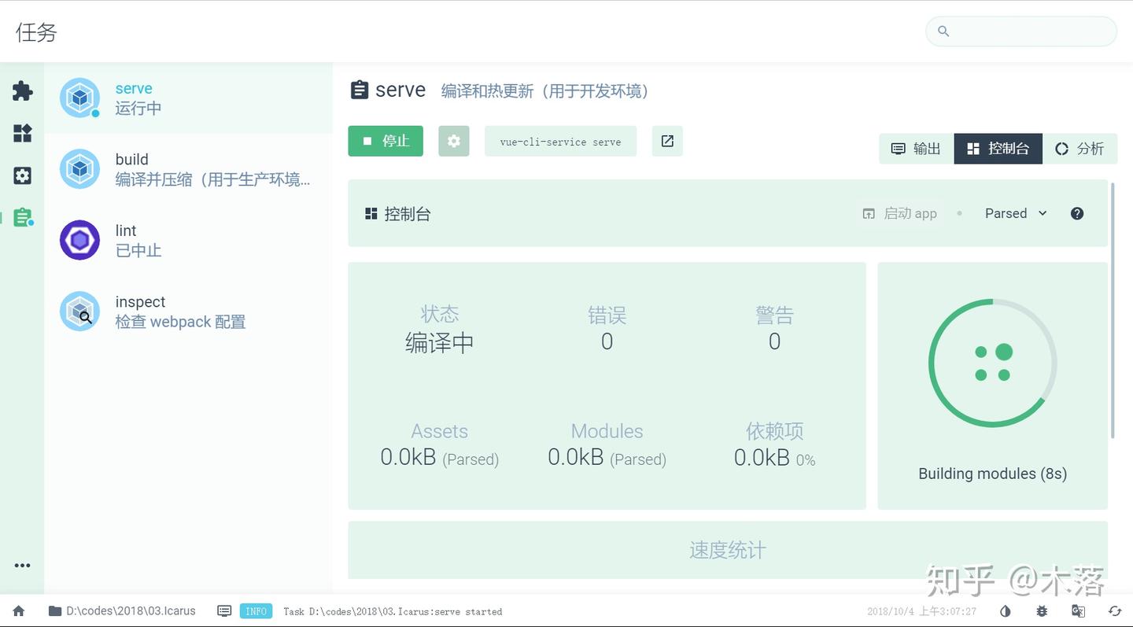Image resolution: width=1133 pixels, height=627 pixels.
Task: Switch to the 分析 tab
Action: [1079, 149]
